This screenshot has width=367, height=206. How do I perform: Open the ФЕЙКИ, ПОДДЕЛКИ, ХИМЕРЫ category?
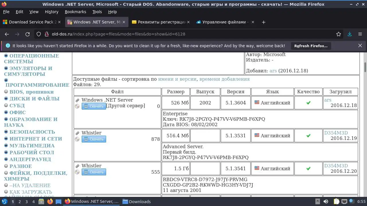36,176
